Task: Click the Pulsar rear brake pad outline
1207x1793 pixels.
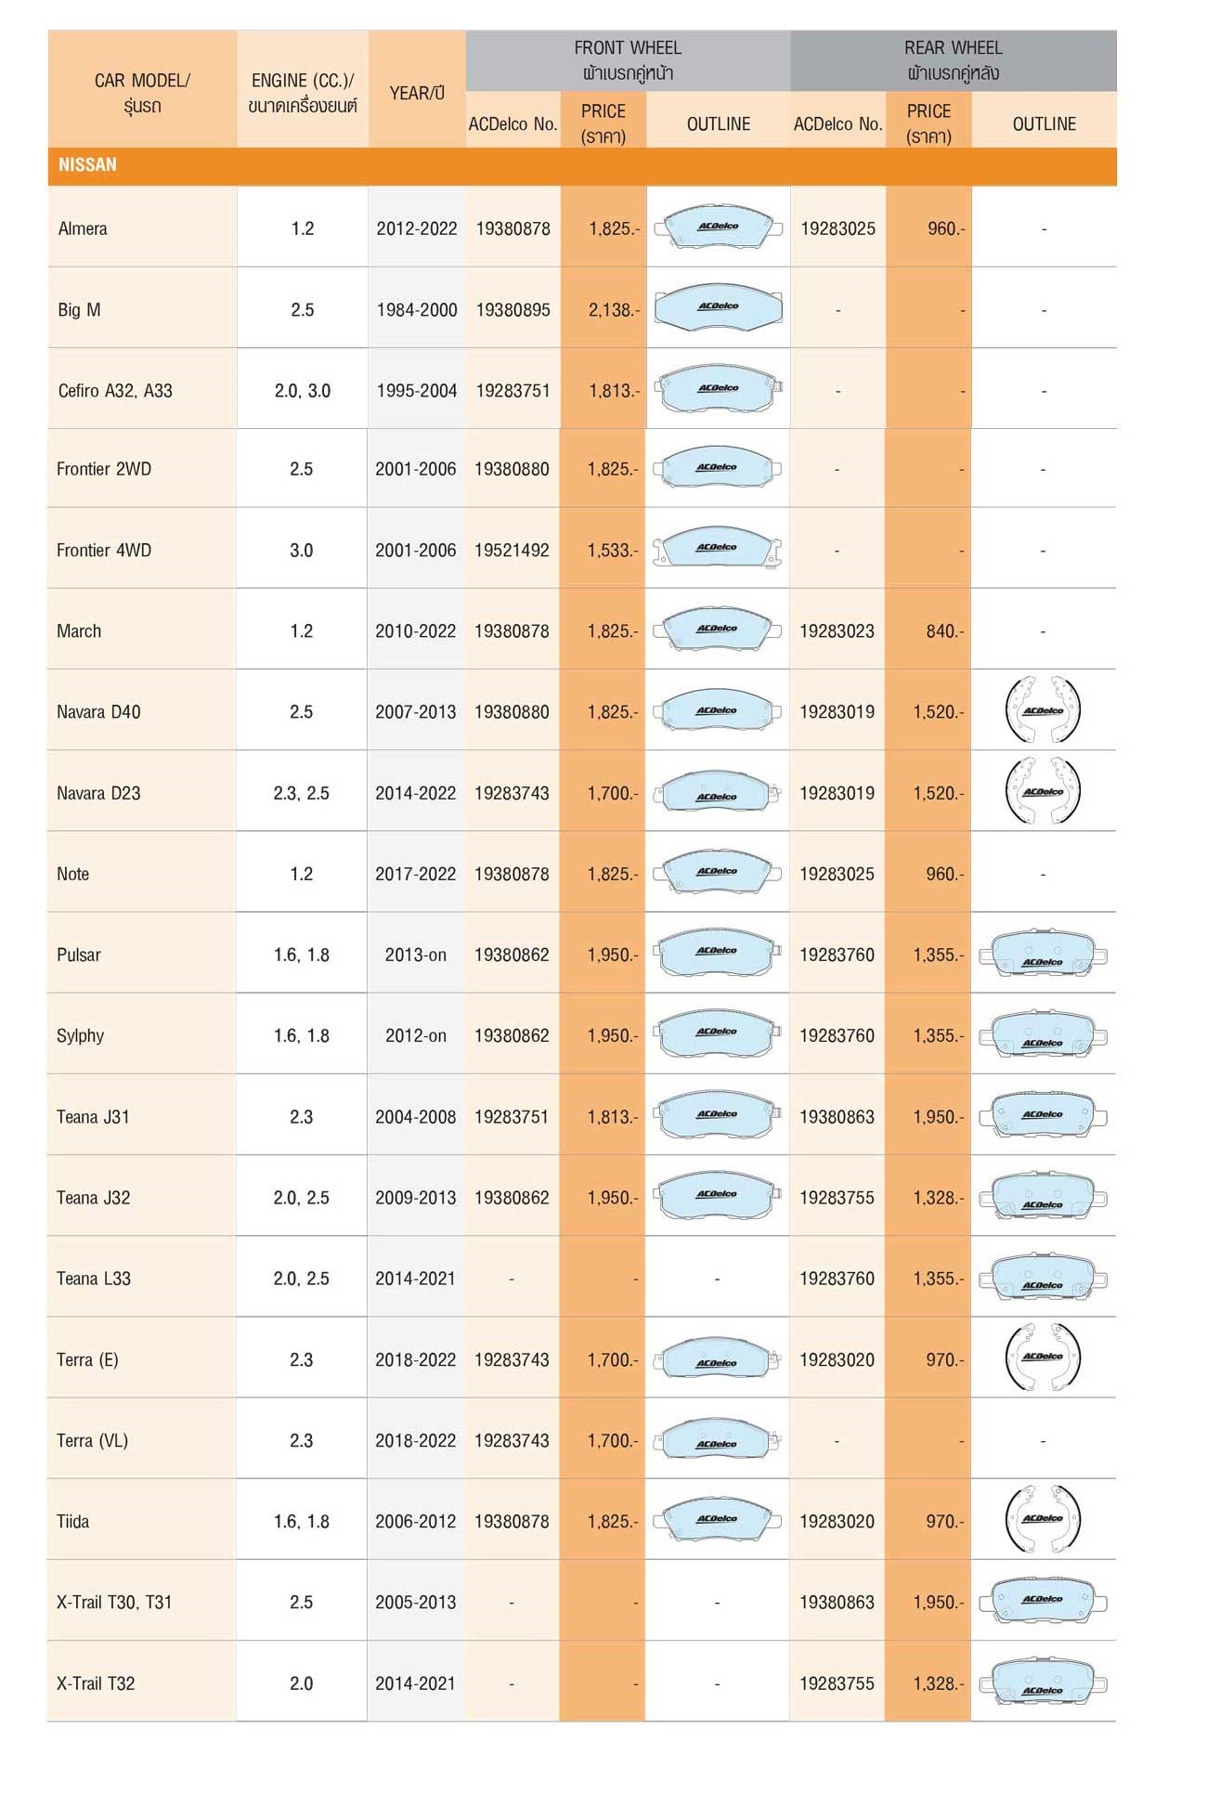Action: point(1043,955)
